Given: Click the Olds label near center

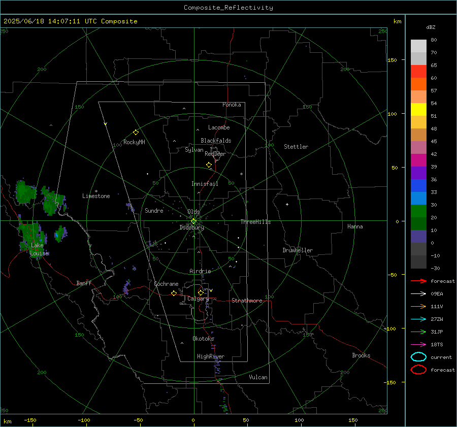Looking at the screenshot, I should [193, 212].
